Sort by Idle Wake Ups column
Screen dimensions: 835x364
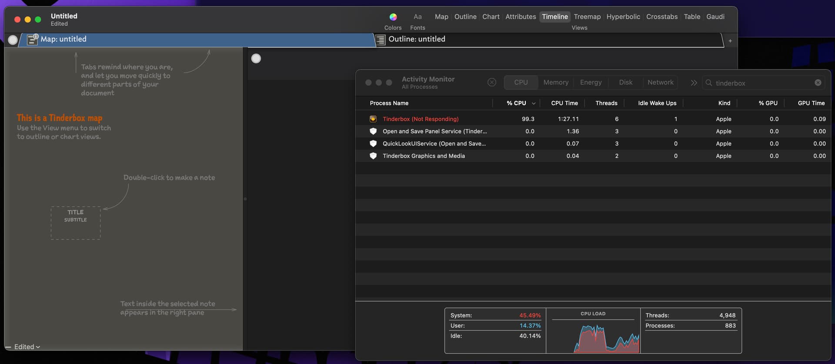coord(657,103)
